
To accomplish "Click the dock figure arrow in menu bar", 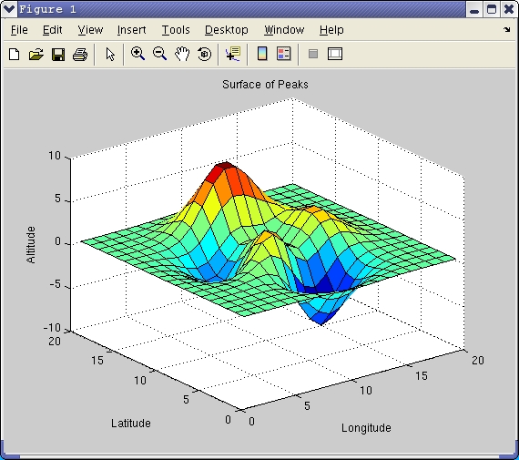I will pos(507,30).
